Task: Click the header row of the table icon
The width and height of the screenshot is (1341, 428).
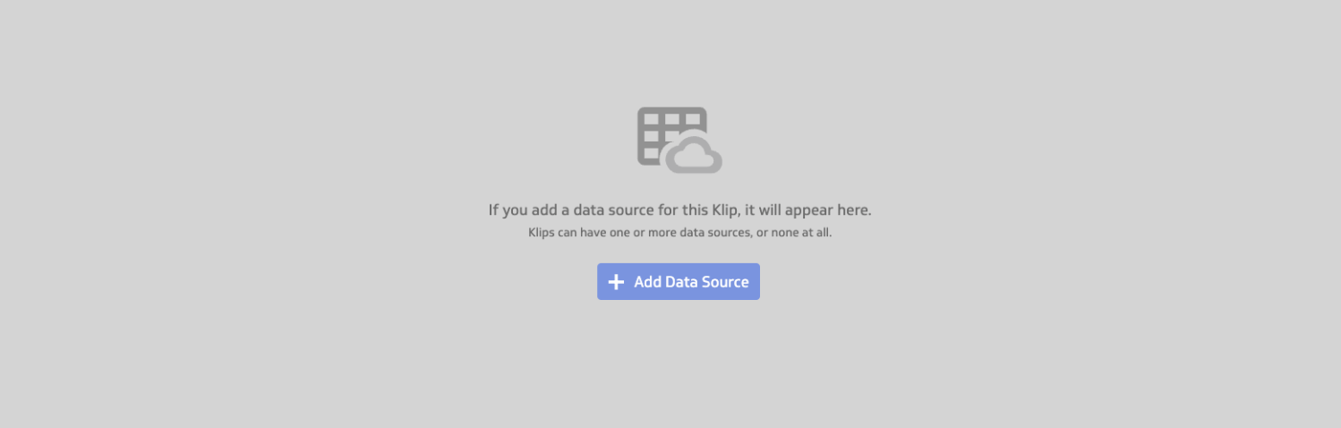Action: (x=672, y=118)
